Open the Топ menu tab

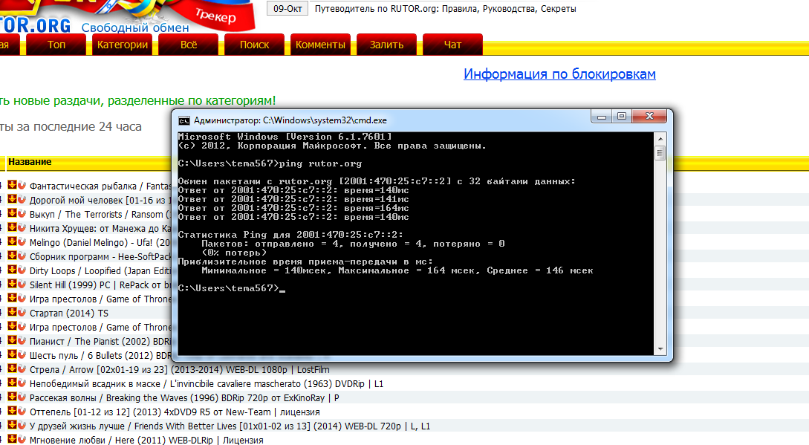56,45
